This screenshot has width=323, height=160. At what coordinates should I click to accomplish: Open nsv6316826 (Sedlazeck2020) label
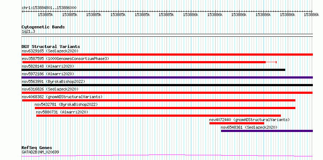click(50, 89)
